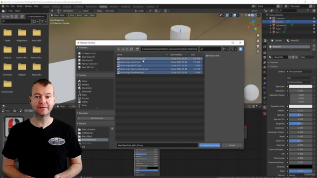Hide Cylinder in outliner with eye icon
The width and height of the screenshot is (317, 178).
pyautogui.click(x=314, y=22)
